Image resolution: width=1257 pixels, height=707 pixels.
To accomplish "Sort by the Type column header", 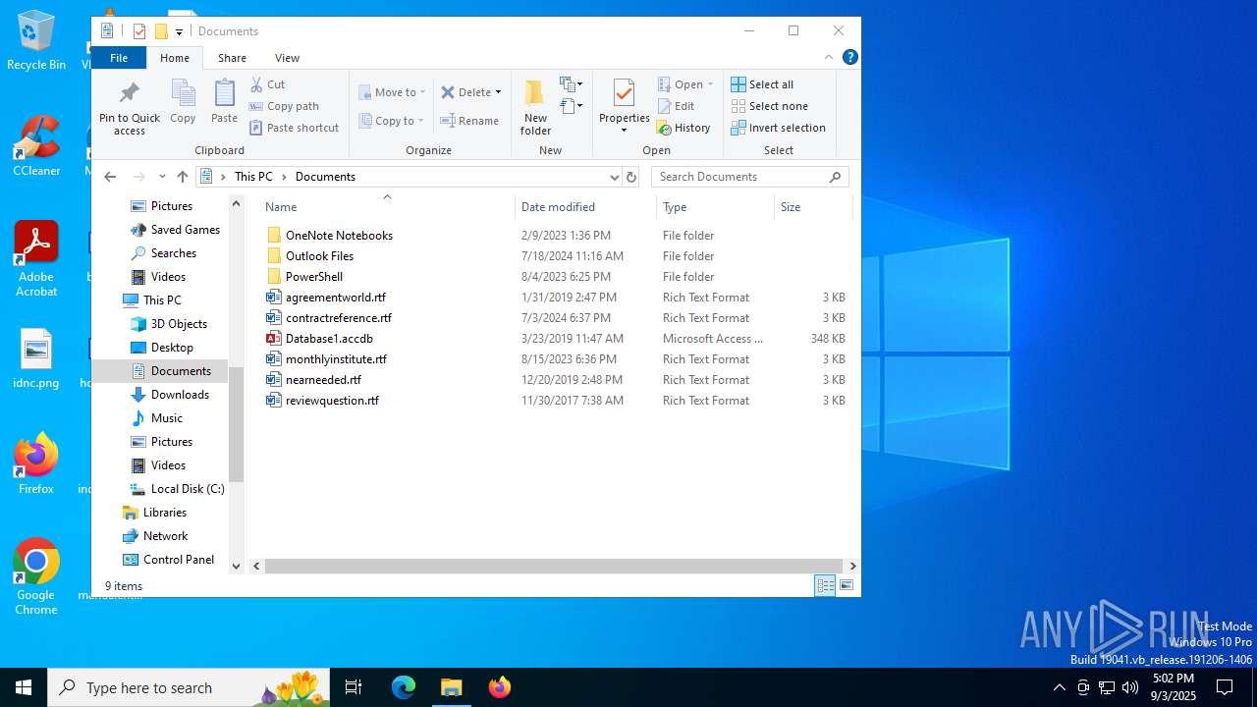I will 715,207.
